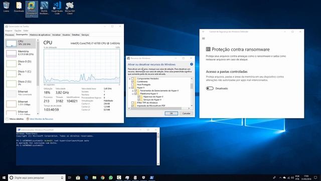Click the microphone icon in the taskbar search box
Image resolution: width=321 pixels, height=181 pixels.
click(62, 177)
